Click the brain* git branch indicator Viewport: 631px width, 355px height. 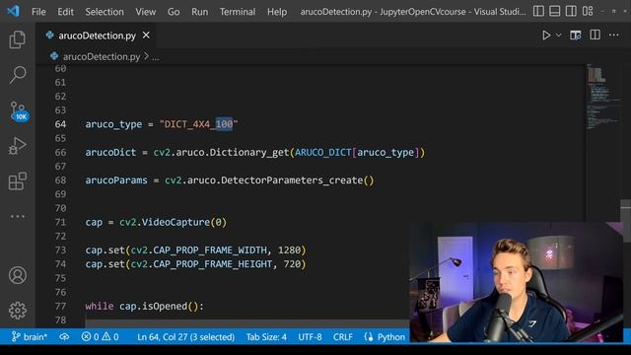pyautogui.click(x=30, y=336)
